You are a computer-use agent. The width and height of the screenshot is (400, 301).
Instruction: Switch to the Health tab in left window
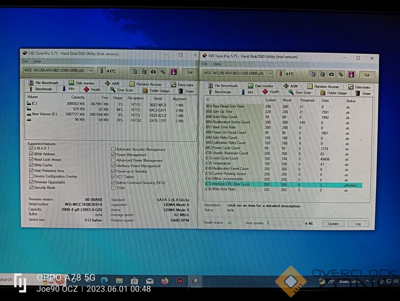coord(92,90)
